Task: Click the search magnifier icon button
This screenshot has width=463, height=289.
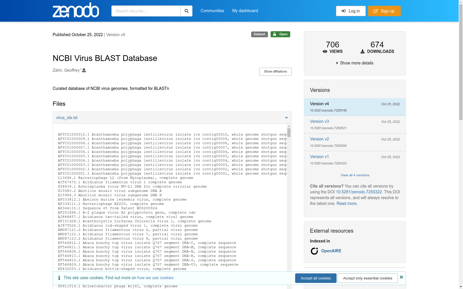Action: pos(187,11)
